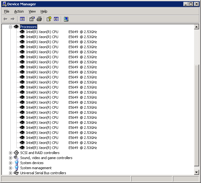Viewport: 201px width, 183px height.
Task: Click the Processors category chip icon
Action: click(x=16, y=27)
